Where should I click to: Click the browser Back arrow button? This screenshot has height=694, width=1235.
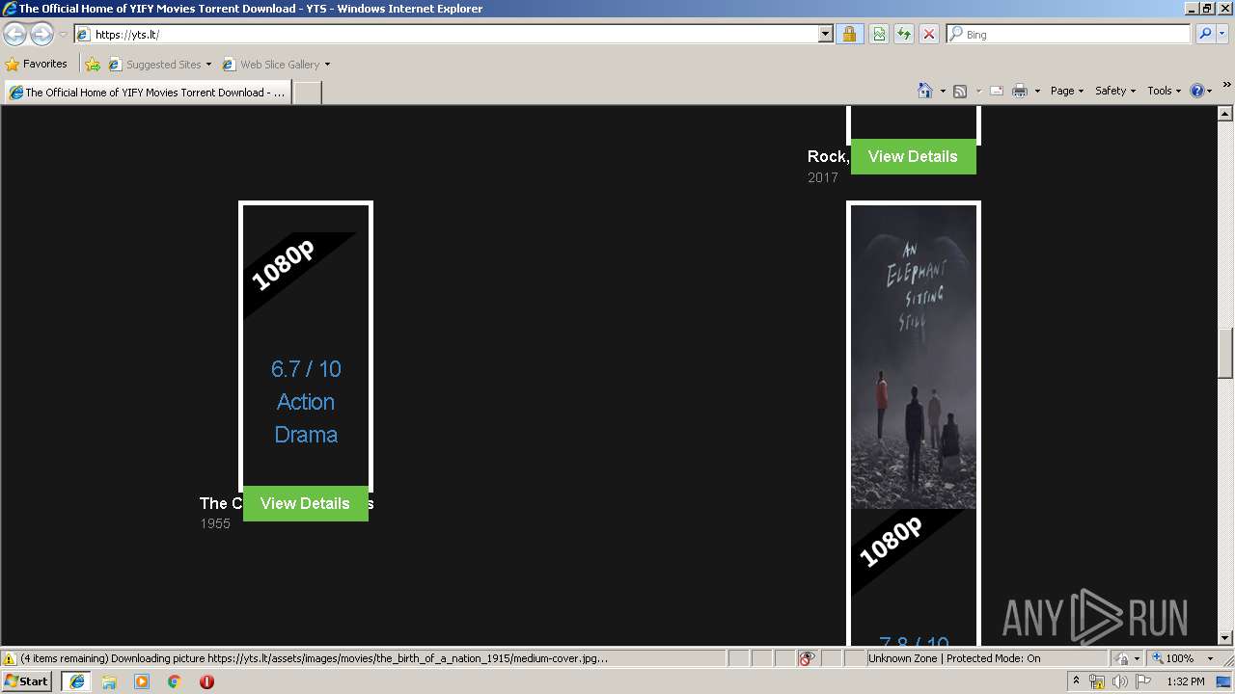tap(14, 35)
